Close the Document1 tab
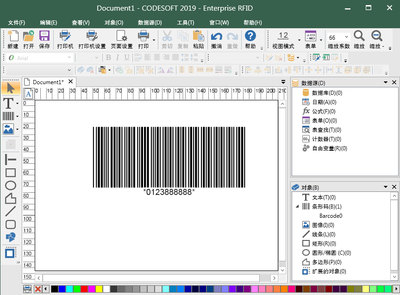The width and height of the screenshot is (400, 295). (71, 81)
